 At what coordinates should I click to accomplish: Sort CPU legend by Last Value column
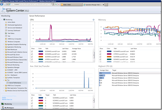(65, 48)
